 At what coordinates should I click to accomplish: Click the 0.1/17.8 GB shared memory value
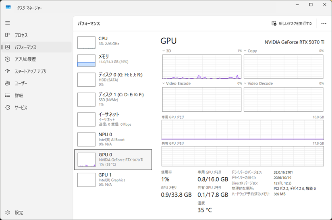(213, 195)
